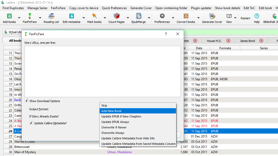Click Show book details menu item

[x=228, y=8]
